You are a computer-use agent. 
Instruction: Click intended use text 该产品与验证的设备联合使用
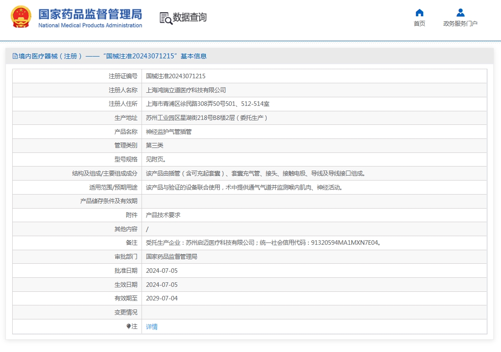coord(245,187)
